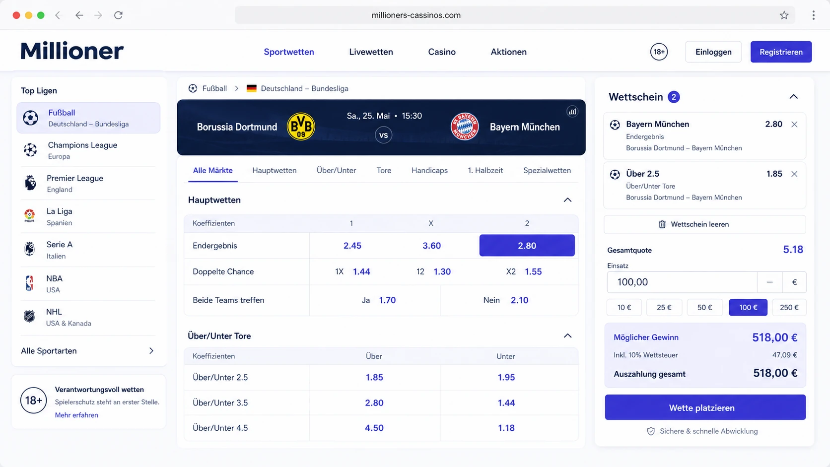Image resolution: width=830 pixels, height=467 pixels.
Task: Open match statistics chart icon
Action: tap(572, 112)
